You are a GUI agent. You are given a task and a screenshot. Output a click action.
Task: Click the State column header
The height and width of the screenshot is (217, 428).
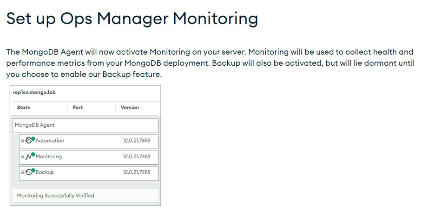[x=24, y=107]
